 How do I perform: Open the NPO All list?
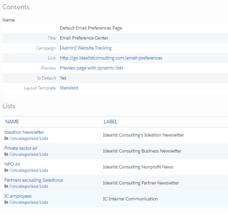(x=12, y=164)
